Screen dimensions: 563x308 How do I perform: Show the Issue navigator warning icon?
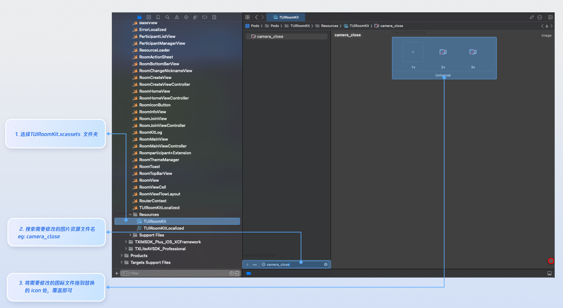[177, 17]
